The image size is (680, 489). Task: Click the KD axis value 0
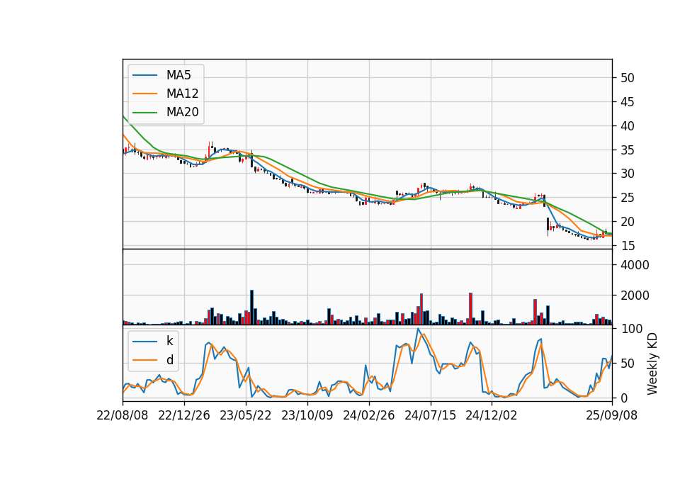(623, 398)
